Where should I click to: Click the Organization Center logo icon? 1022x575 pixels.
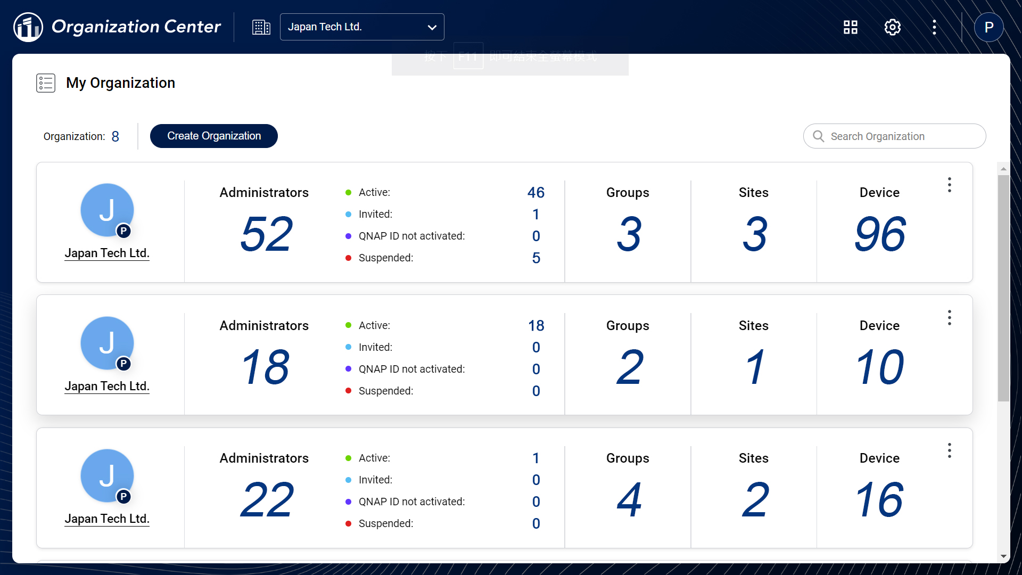[28, 27]
